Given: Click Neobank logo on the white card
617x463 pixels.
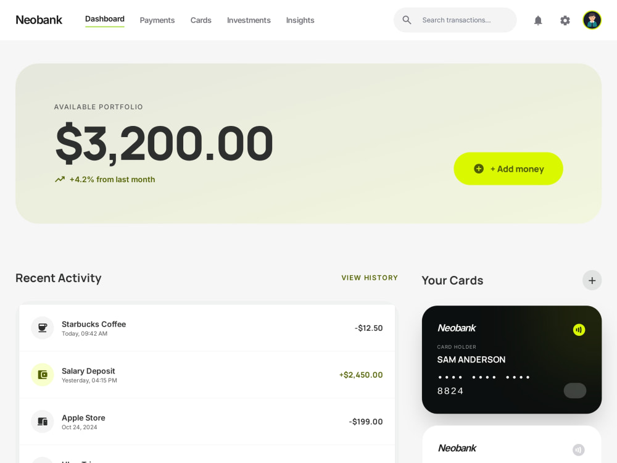Looking at the screenshot, I should click(457, 448).
